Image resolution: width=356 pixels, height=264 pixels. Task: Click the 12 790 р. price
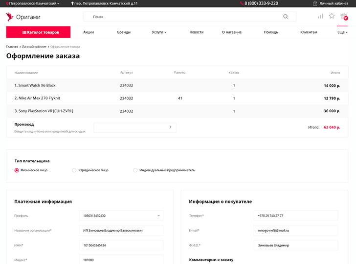coord(332,99)
